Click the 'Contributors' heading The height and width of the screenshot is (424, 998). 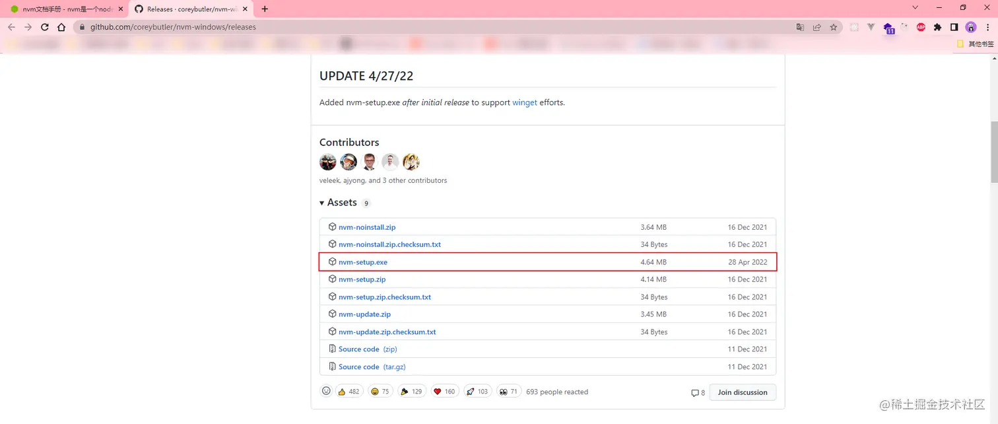point(349,143)
